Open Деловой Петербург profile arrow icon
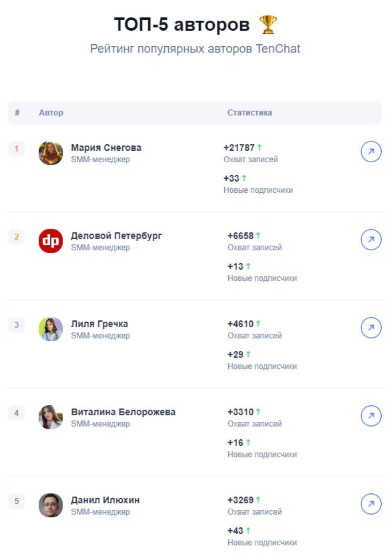 (371, 239)
